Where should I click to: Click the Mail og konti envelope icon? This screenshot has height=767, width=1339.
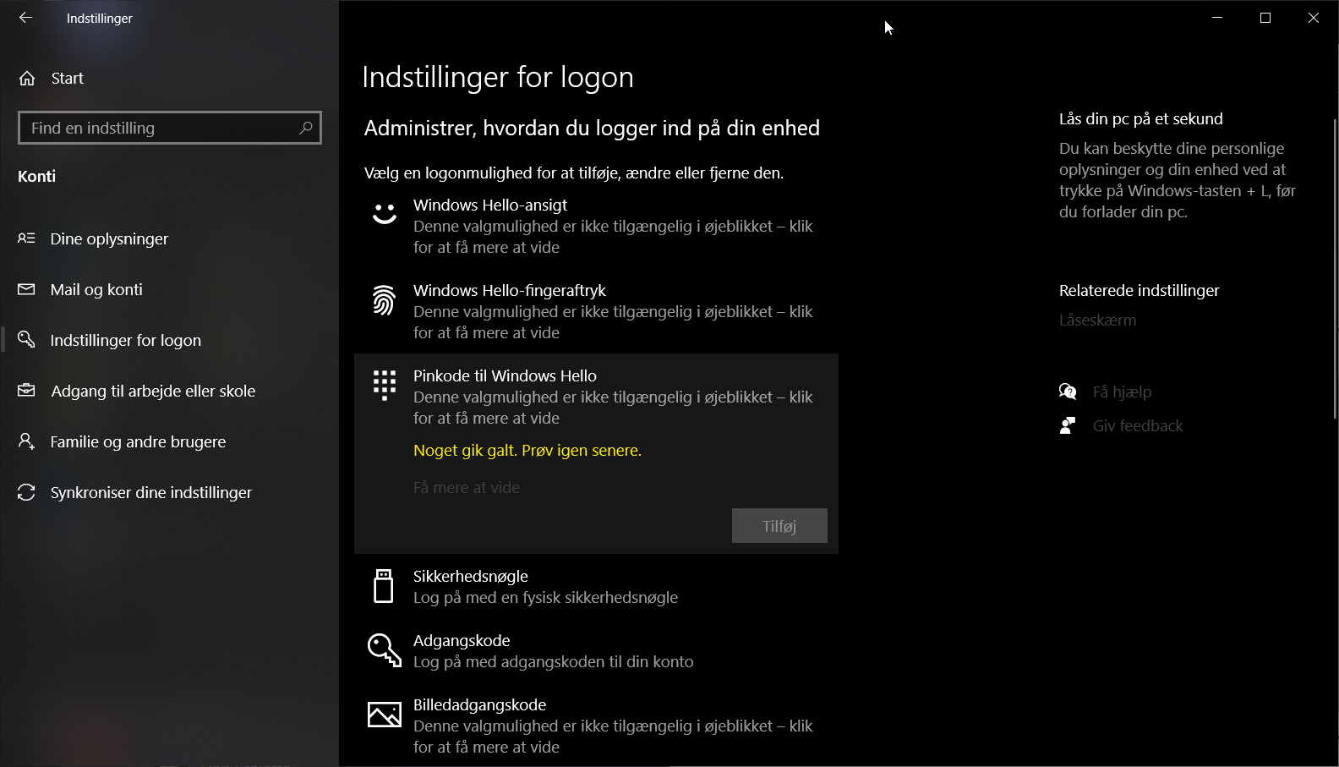pos(26,289)
